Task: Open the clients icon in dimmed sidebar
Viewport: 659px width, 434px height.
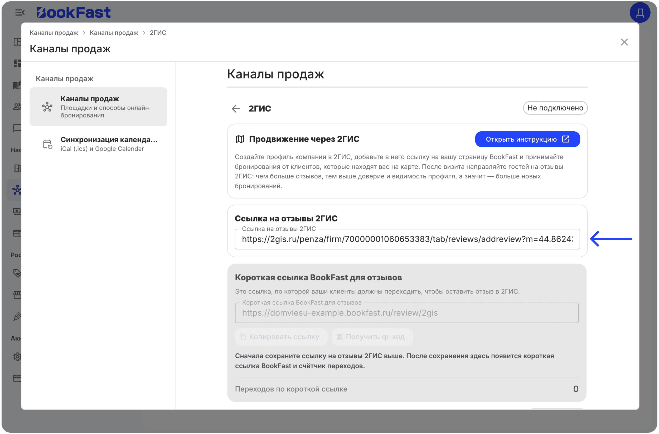Action: pyautogui.click(x=17, y=107)
